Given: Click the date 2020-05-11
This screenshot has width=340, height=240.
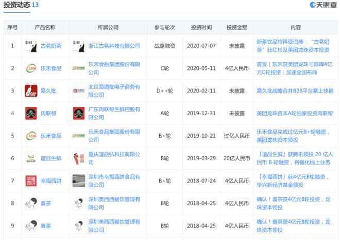Looking at the screenshot, I should point(201,68).
